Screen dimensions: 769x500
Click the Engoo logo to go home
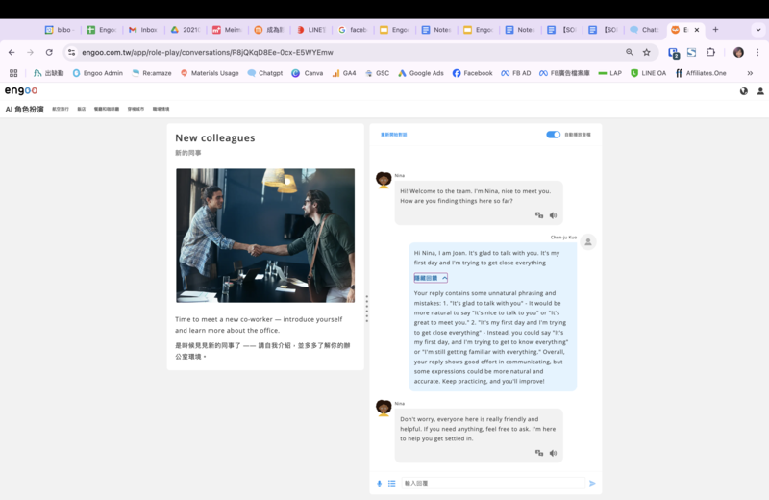coord(20,90)
